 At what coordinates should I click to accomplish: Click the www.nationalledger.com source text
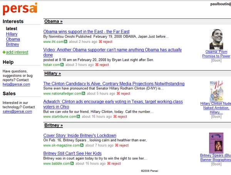point(62,93)
